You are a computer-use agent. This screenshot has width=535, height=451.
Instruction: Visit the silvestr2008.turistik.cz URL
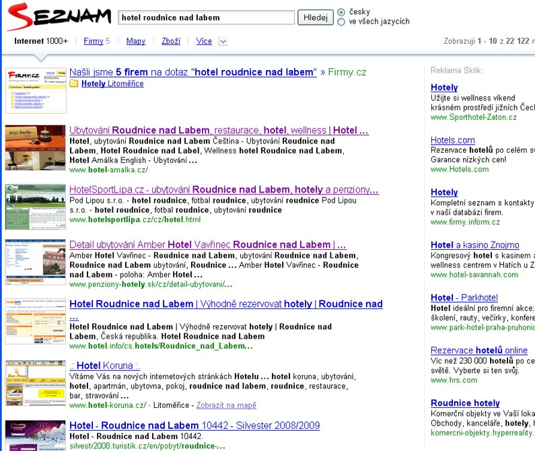pos(147,446)
